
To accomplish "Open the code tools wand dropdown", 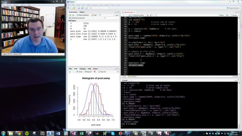I will tap(151, 15).
